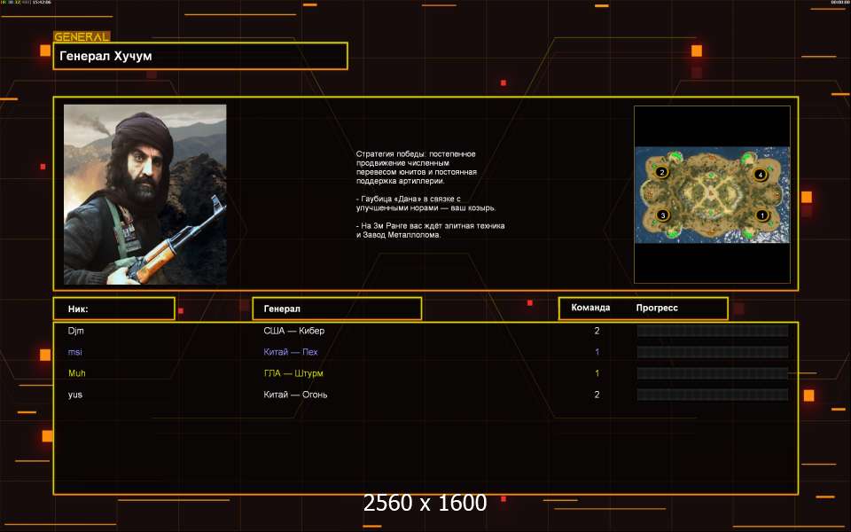
Task: Click the Прогресс column header
Action: 657,308
